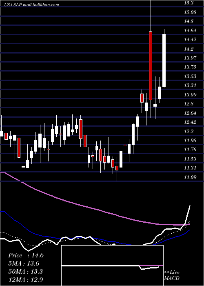Click the 11.53 price axis label

(190, 159)
